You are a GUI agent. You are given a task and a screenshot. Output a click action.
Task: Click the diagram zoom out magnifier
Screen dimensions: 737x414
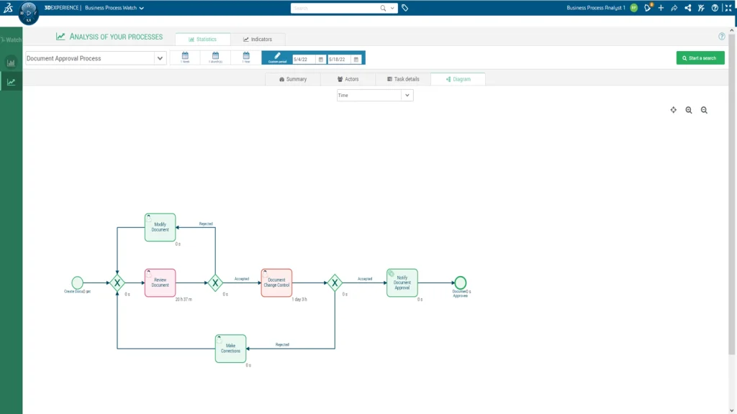pos(704,110)
